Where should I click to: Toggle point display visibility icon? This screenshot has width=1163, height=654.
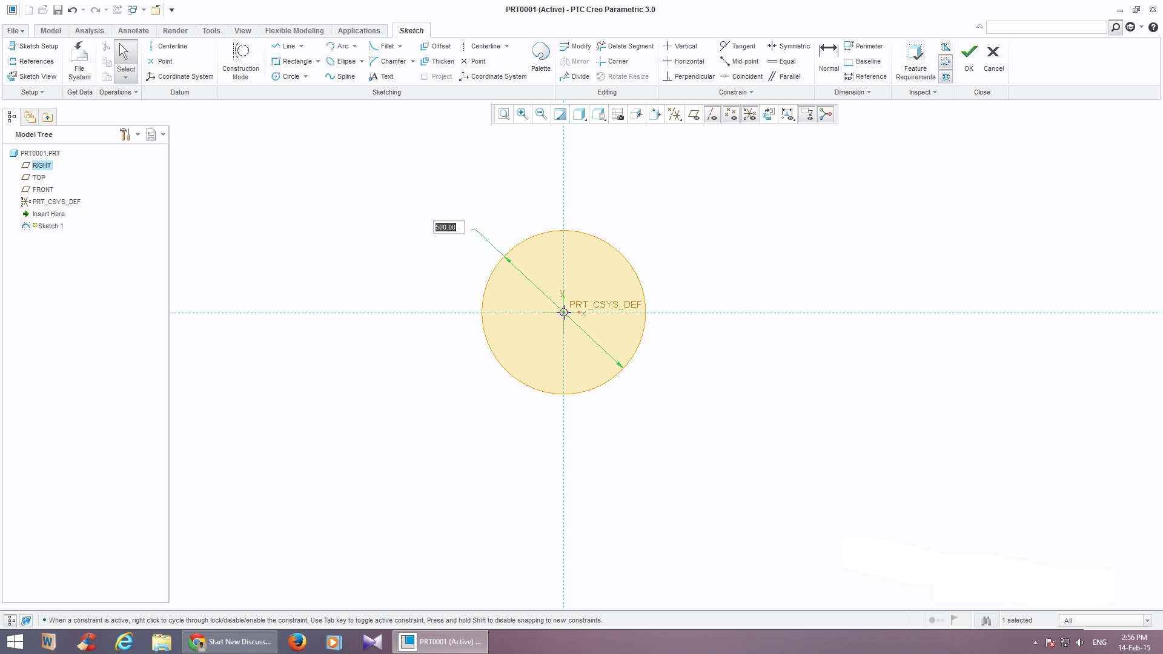[x=731, y=114]
